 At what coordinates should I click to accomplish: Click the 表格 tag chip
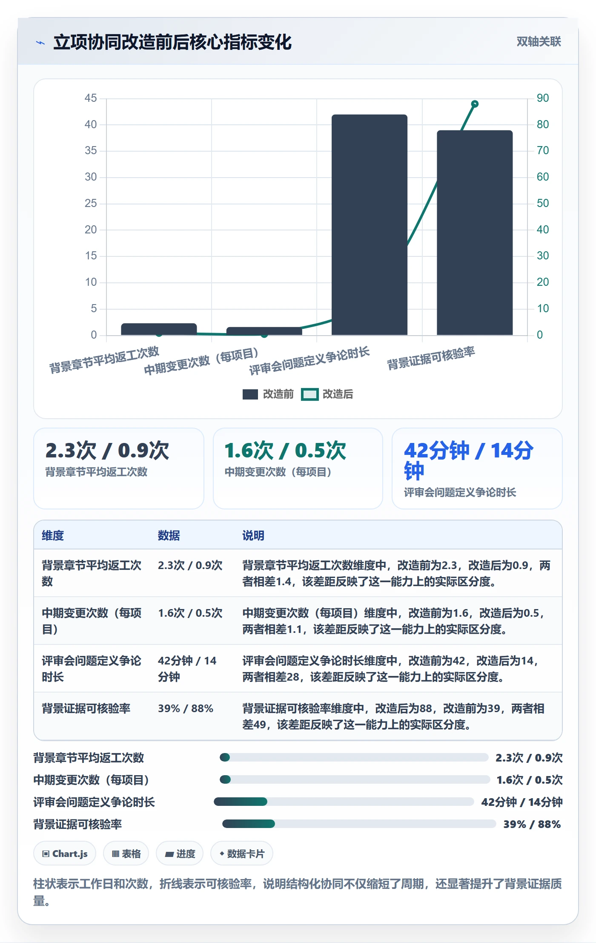coord(126,854)
